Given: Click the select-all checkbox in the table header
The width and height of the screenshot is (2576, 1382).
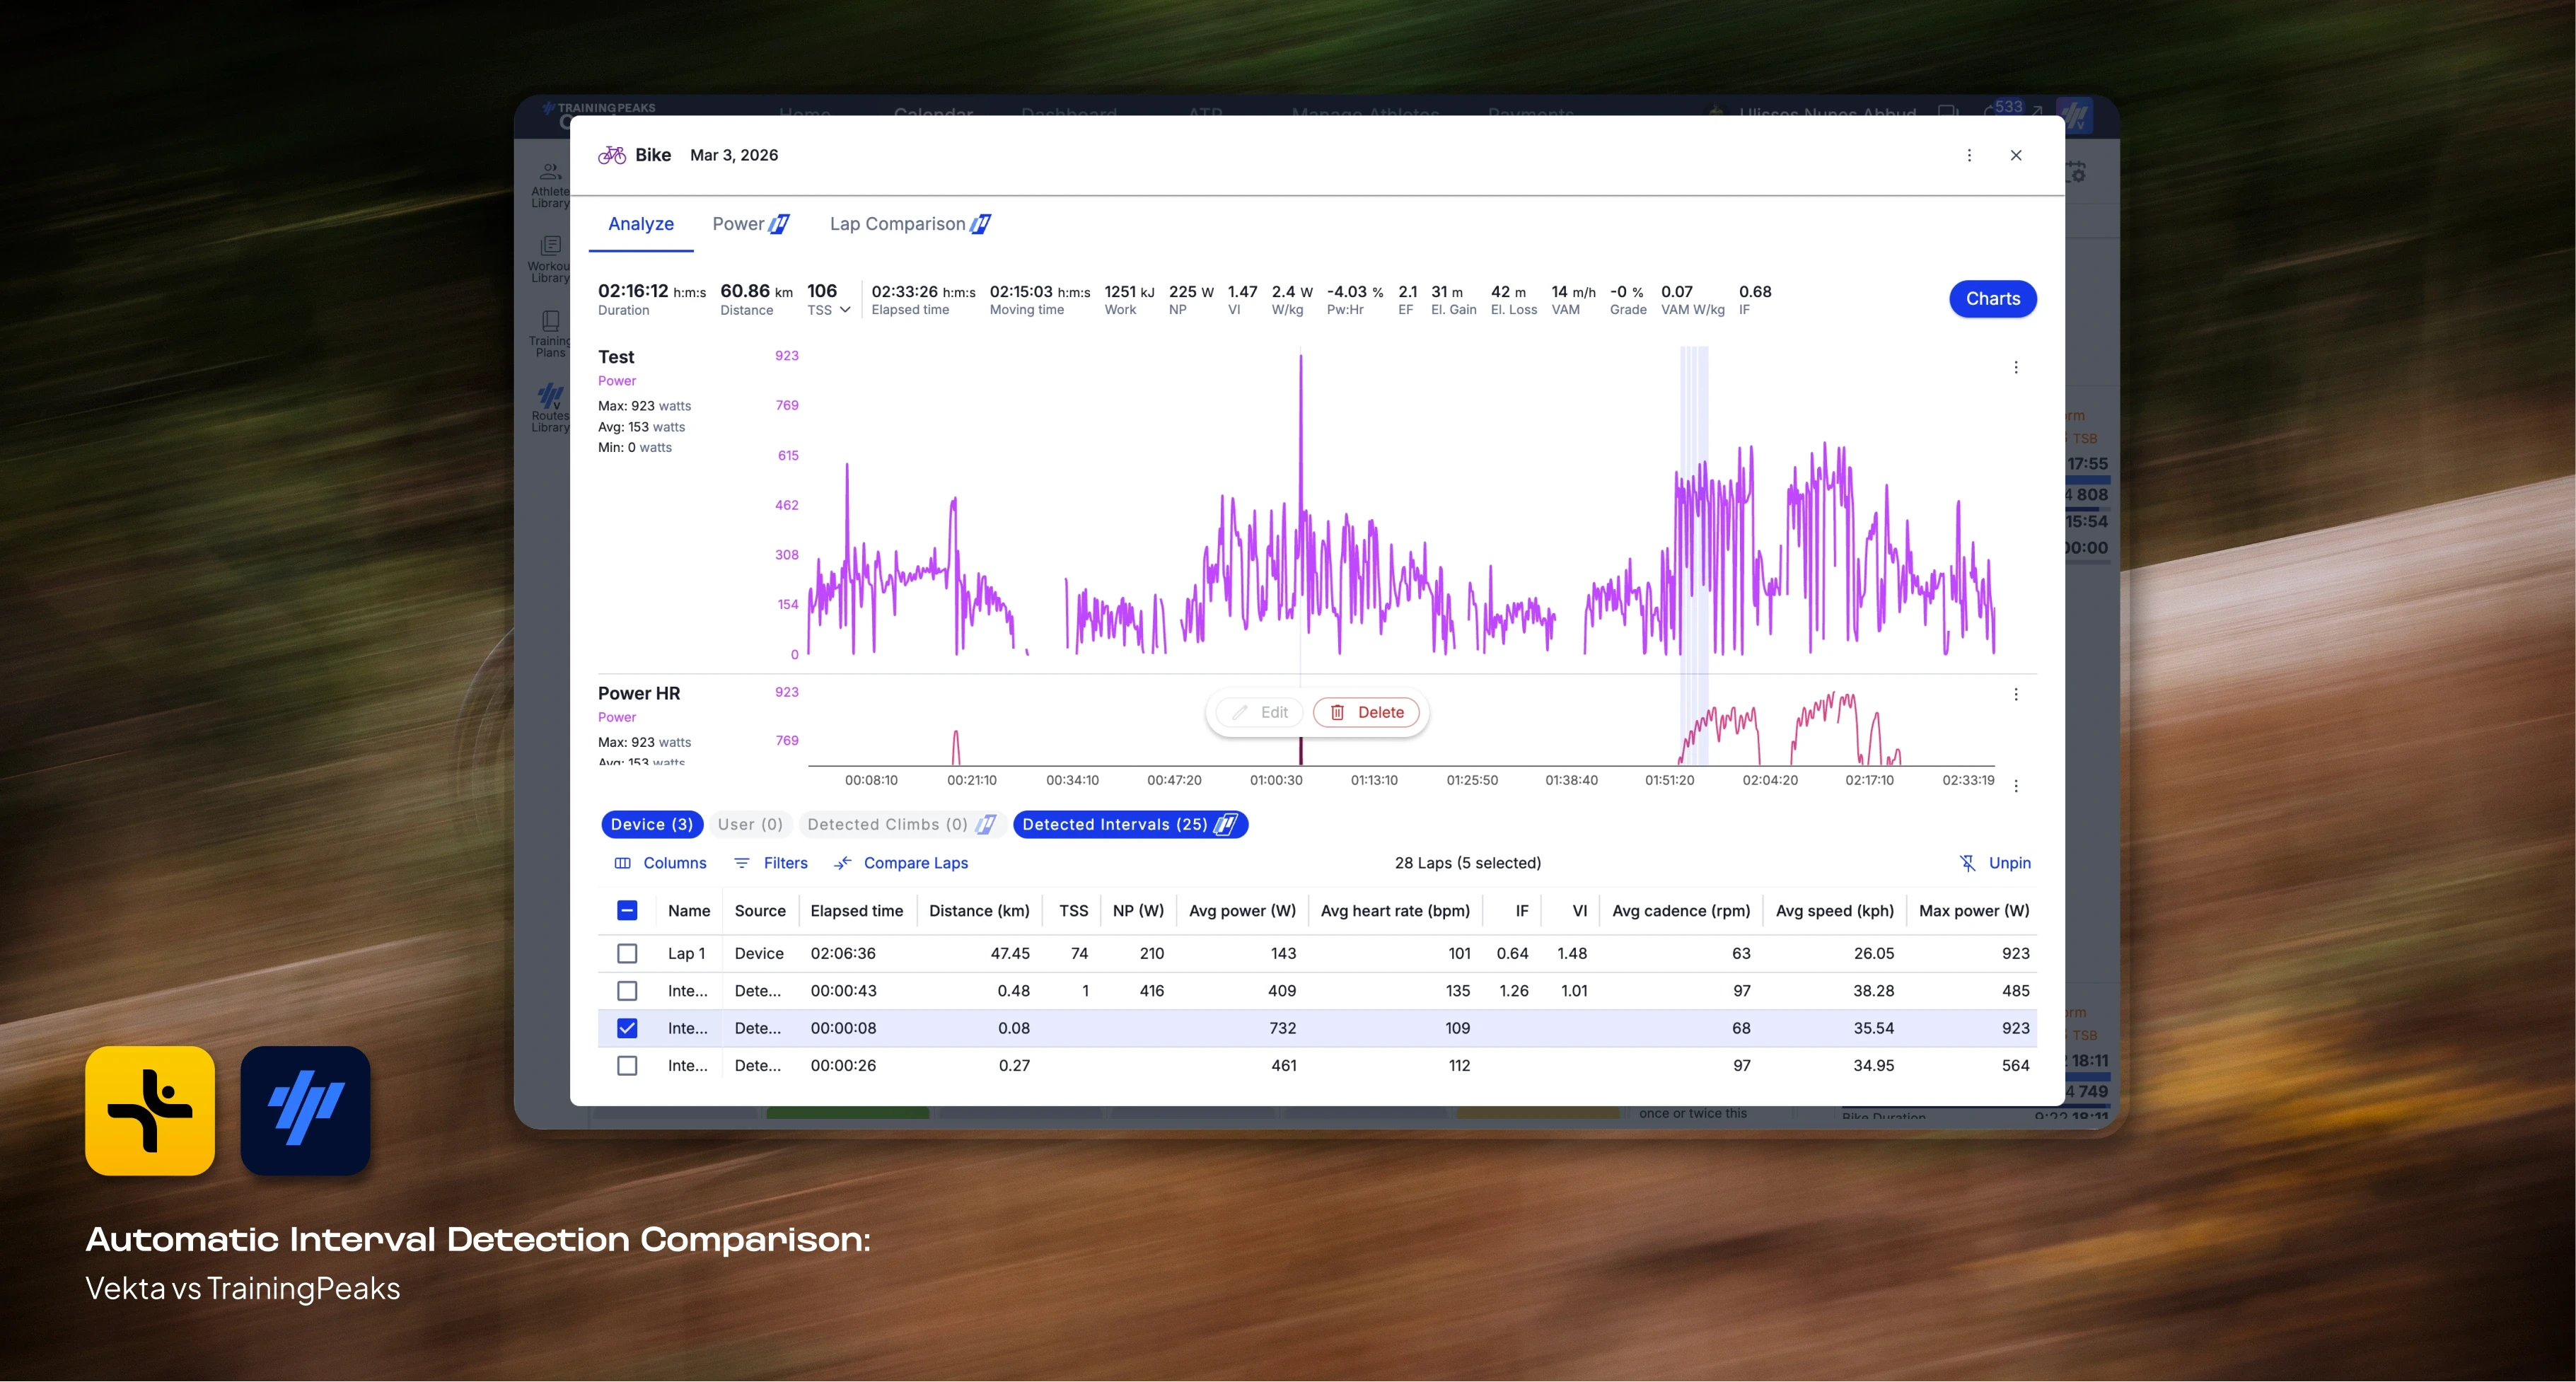Looking at the screenshot, I should (x=627, y=910).
